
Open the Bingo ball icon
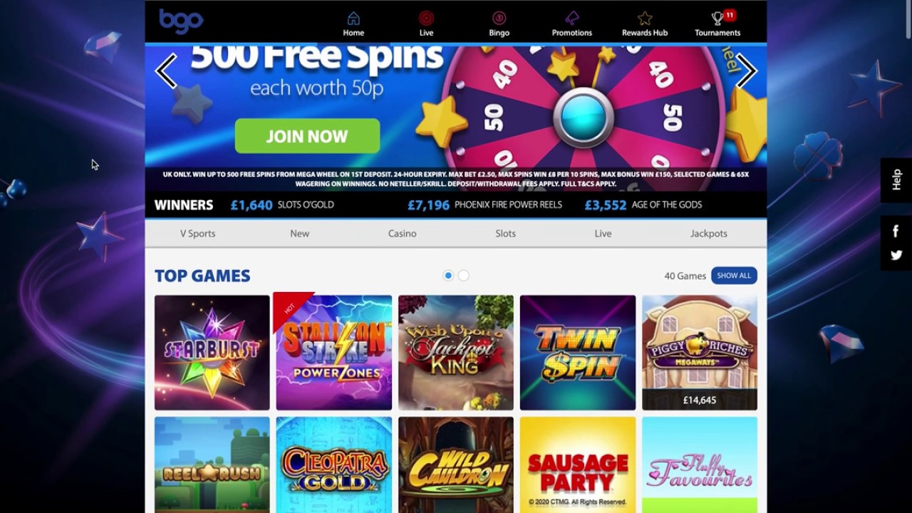coord(499,19)
